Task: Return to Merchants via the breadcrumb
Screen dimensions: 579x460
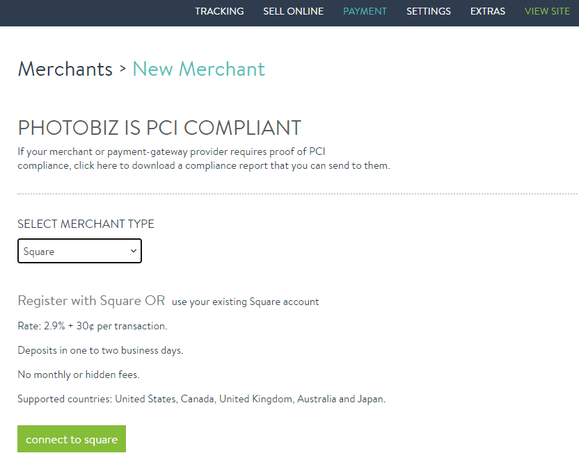Action: point(65,69)
